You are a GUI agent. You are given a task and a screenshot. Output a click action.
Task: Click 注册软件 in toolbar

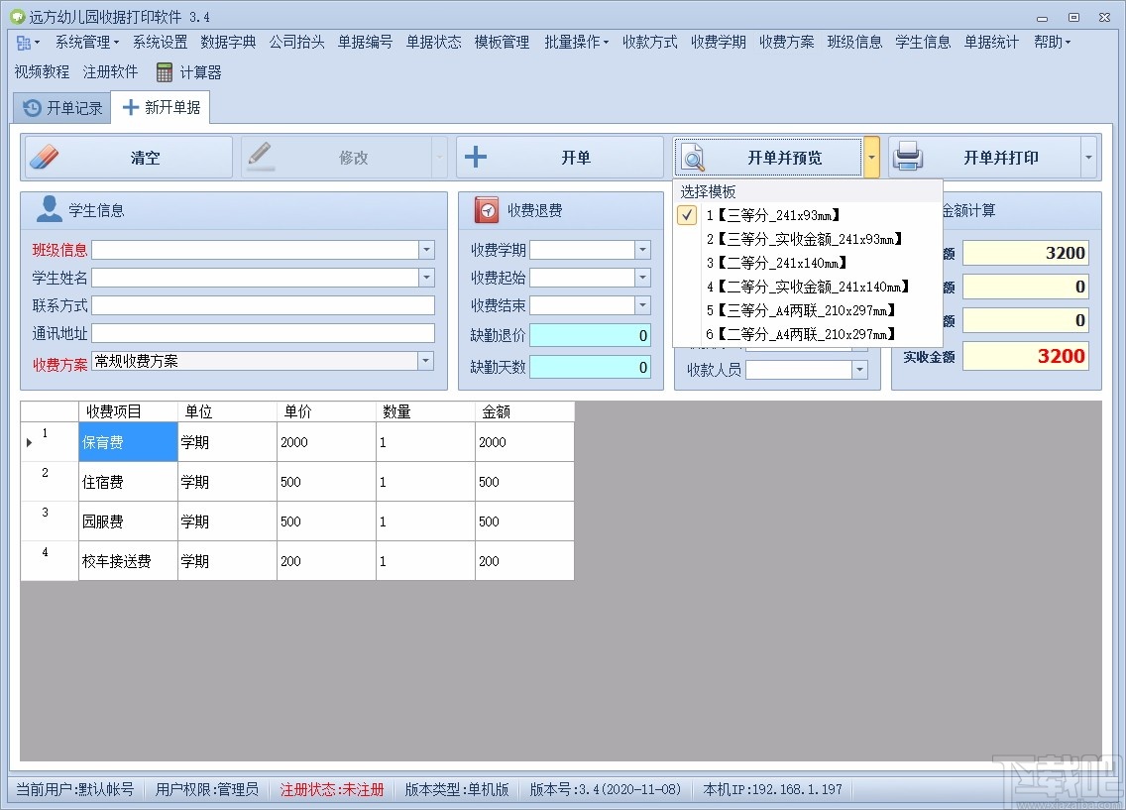click(111, 71)
